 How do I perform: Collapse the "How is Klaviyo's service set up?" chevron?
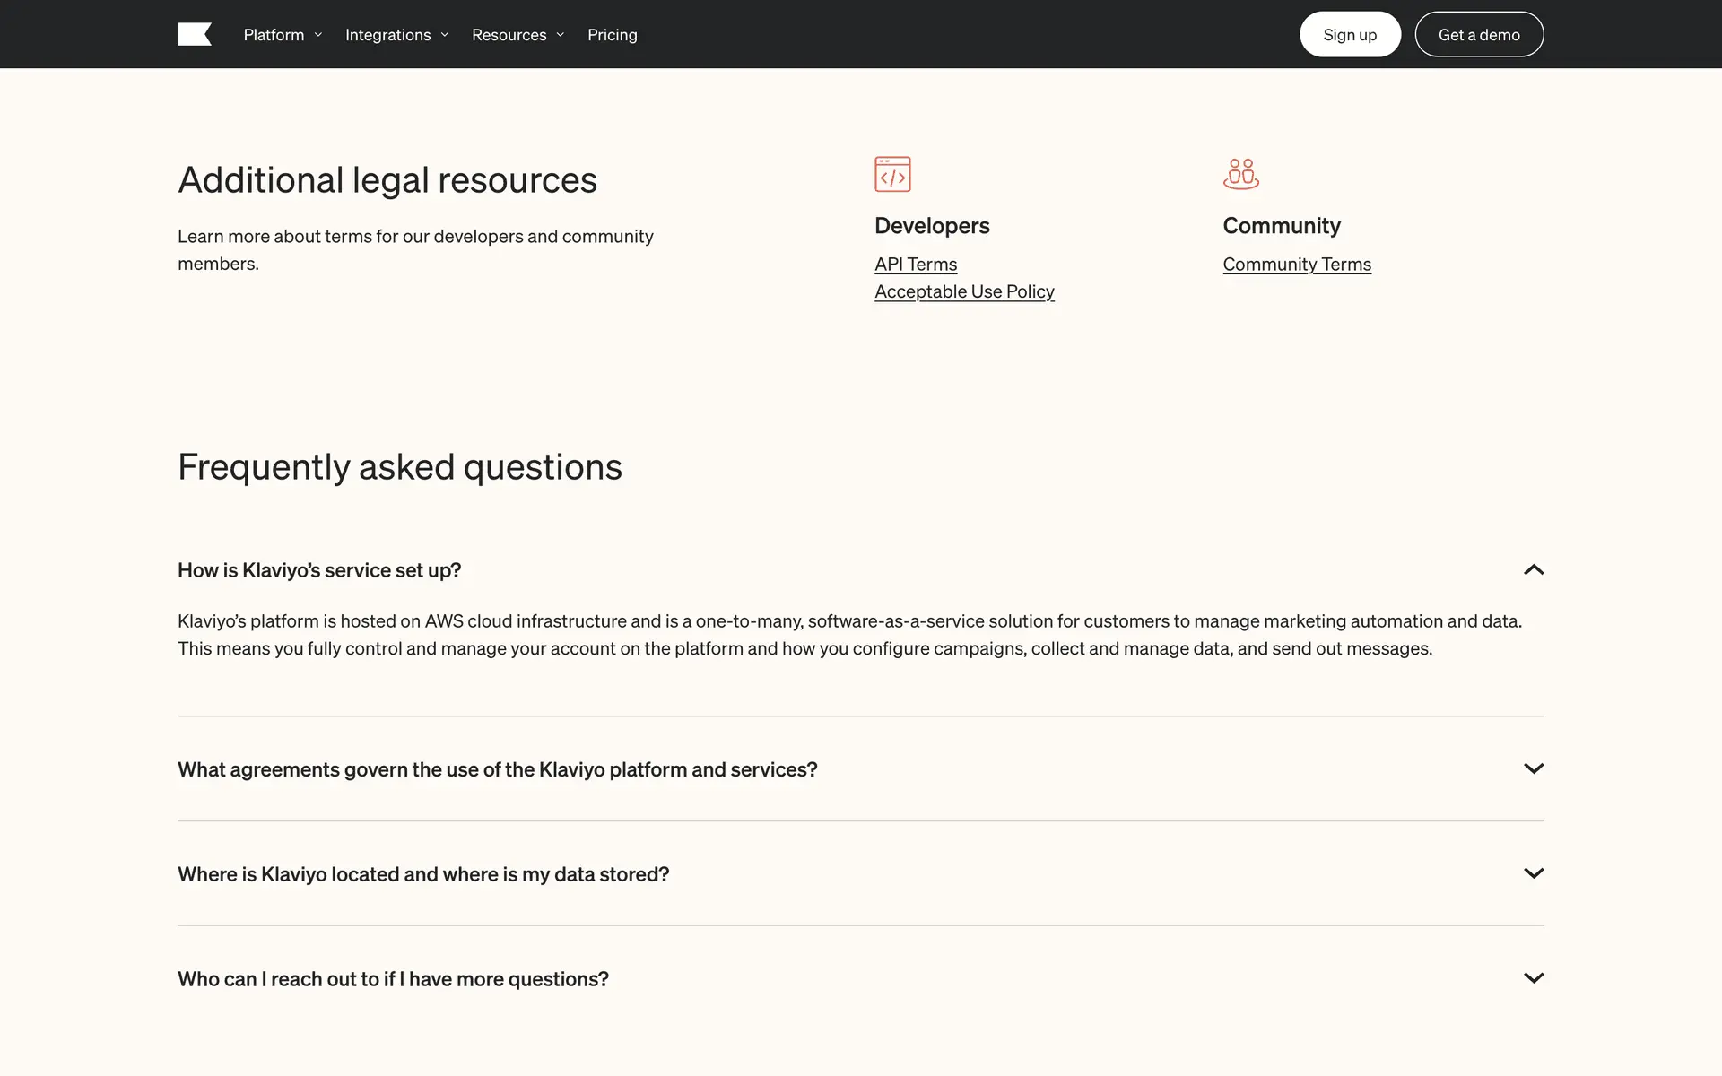(1534, 570)
